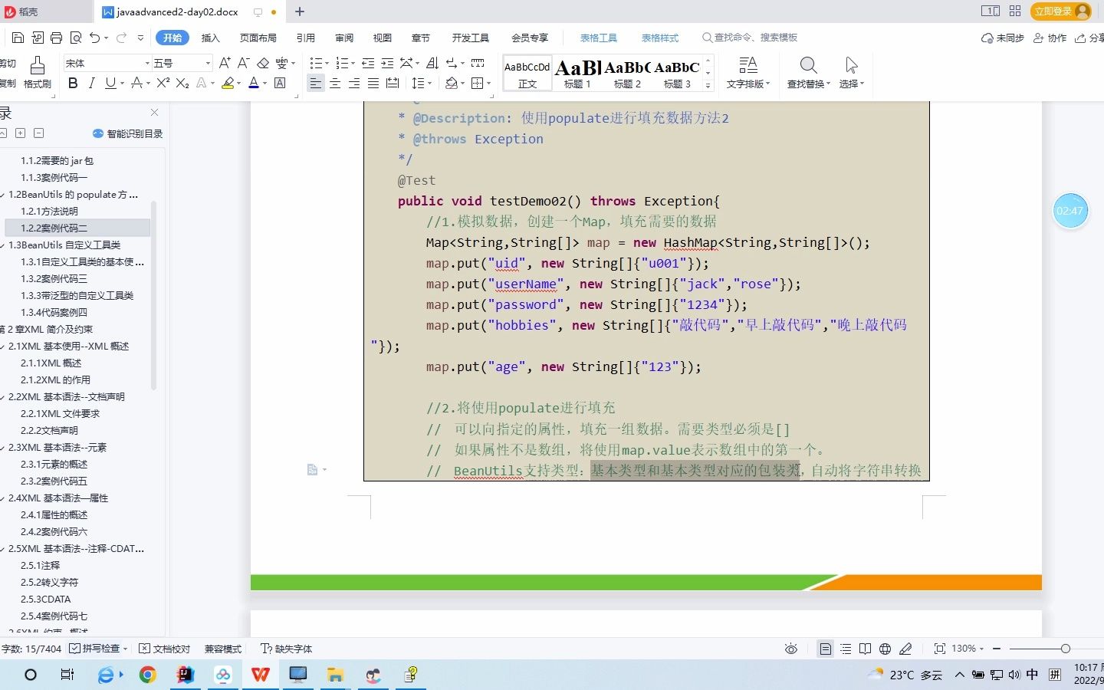Viewport: 1104px width, 690px height.
Task: Open the 视图 ribbon tab
Action: 383,38
